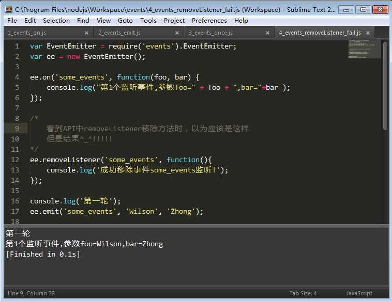Image resolution: width=392 pixels, height=301 pixels.
Task: Click the comment text on line 9
Action: [147, 129]
